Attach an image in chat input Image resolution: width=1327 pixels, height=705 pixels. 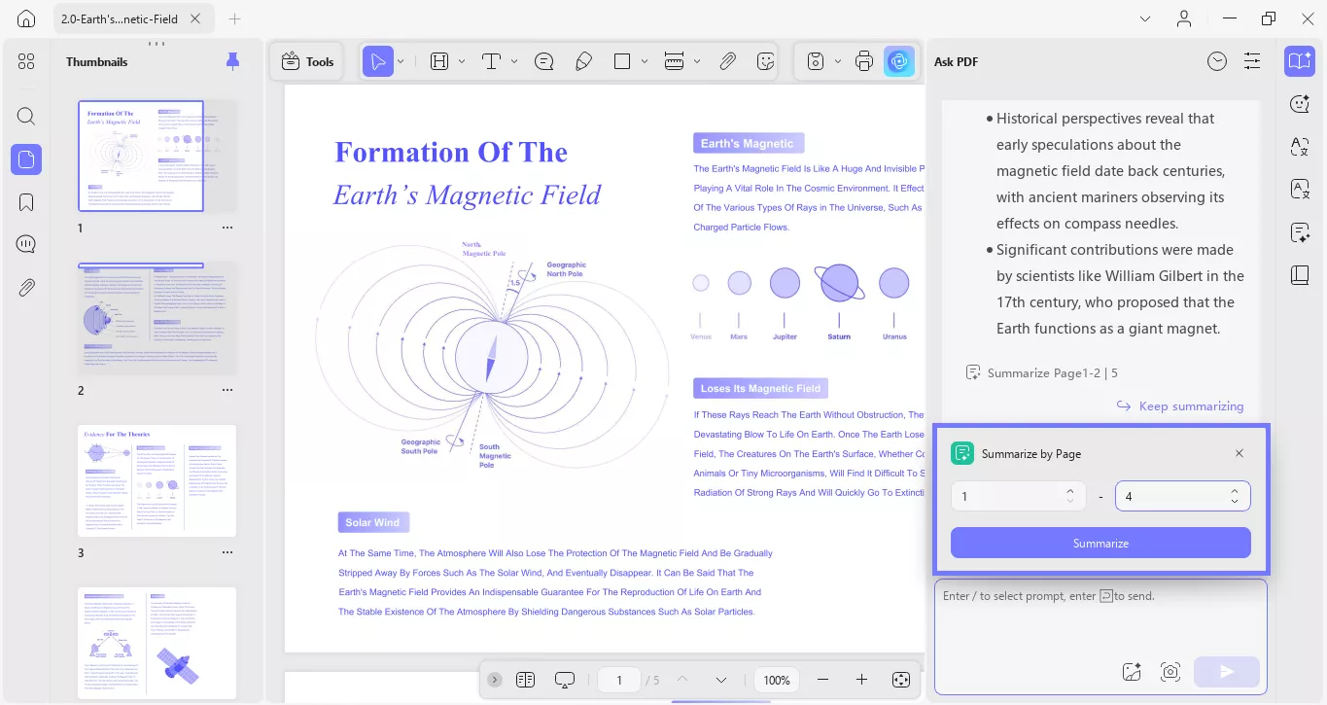point(1131,671)
